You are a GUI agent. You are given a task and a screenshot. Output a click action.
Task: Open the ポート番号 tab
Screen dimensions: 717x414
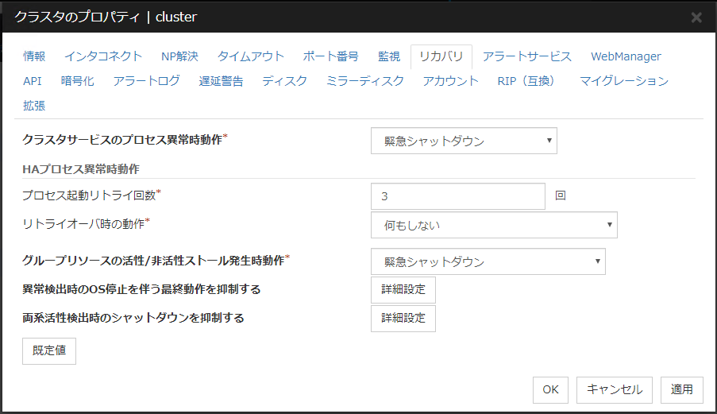point(330,56)
